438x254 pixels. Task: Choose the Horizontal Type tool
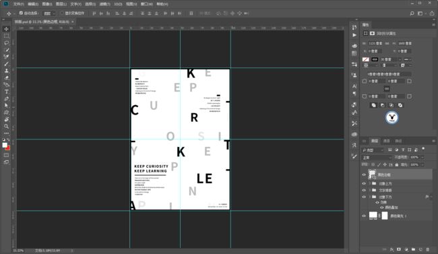(7, 92)
